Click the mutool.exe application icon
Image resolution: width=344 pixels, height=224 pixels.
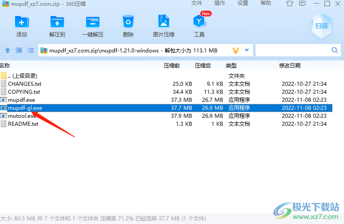pyautogui.click(x=4, y=116)
